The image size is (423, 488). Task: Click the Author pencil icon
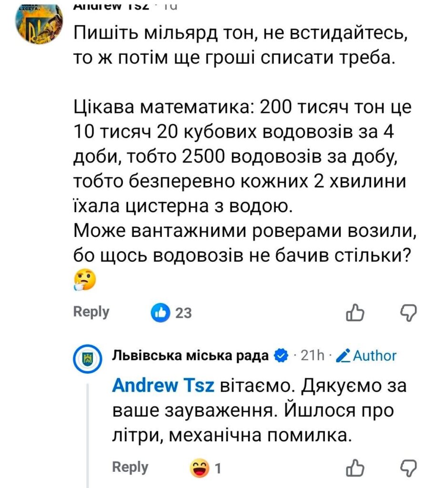pyautogui.click(x=344, y=356)
